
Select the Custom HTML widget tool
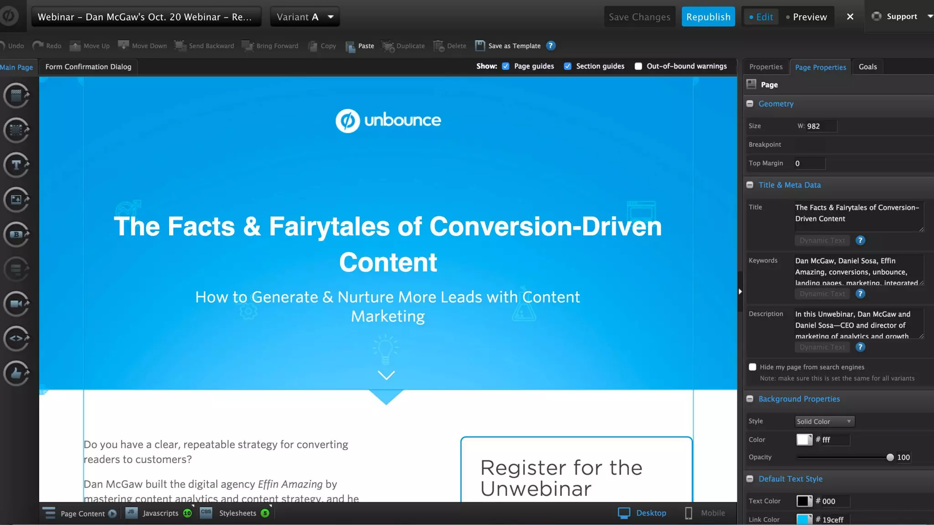16,338
